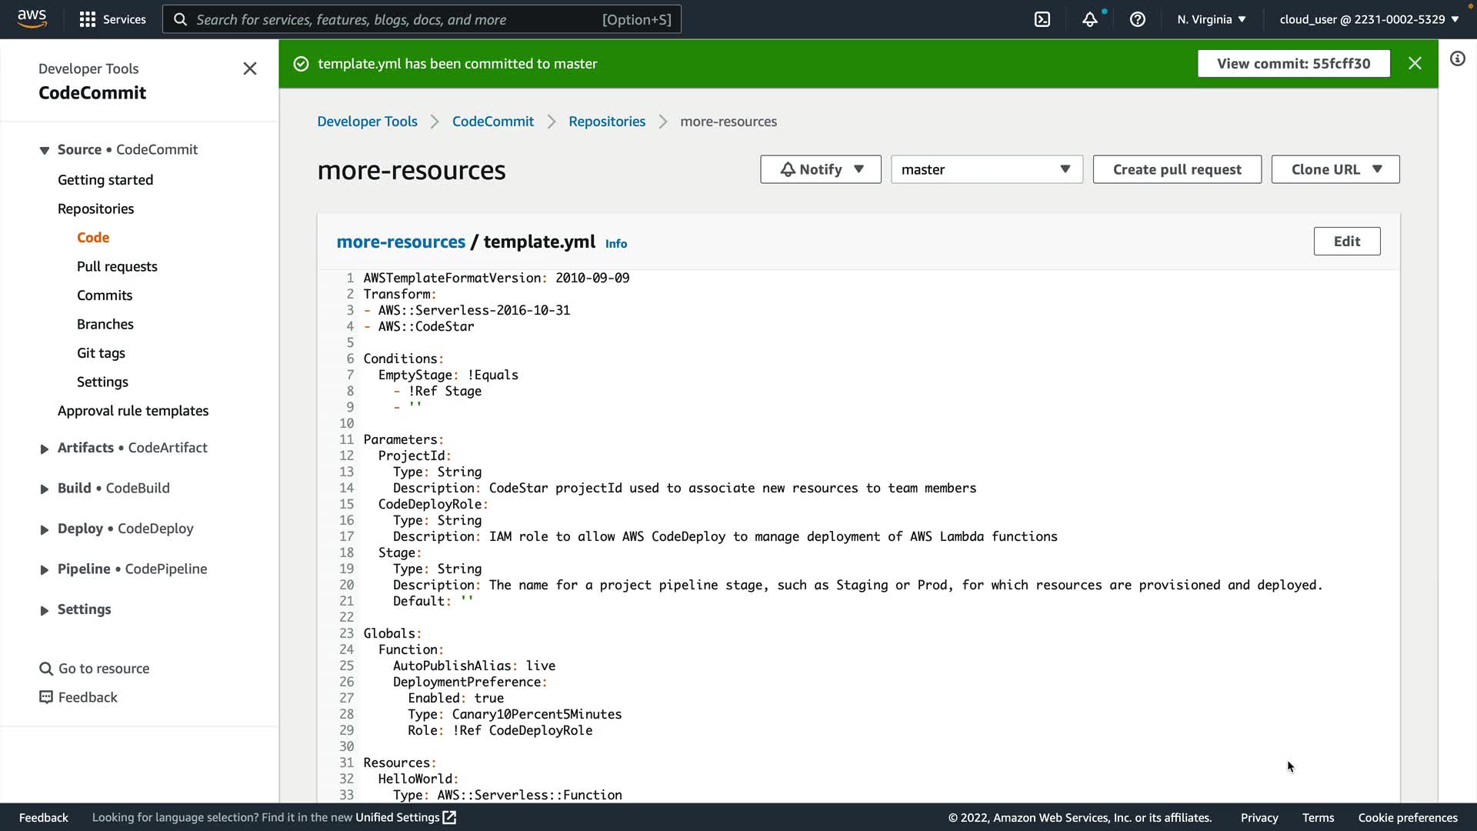
Task: Open the Notify dropdown menu
Action: [820, 169]
